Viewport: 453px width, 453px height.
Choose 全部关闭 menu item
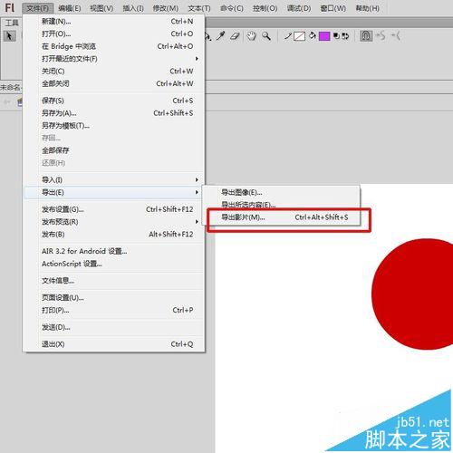(114, 83)
